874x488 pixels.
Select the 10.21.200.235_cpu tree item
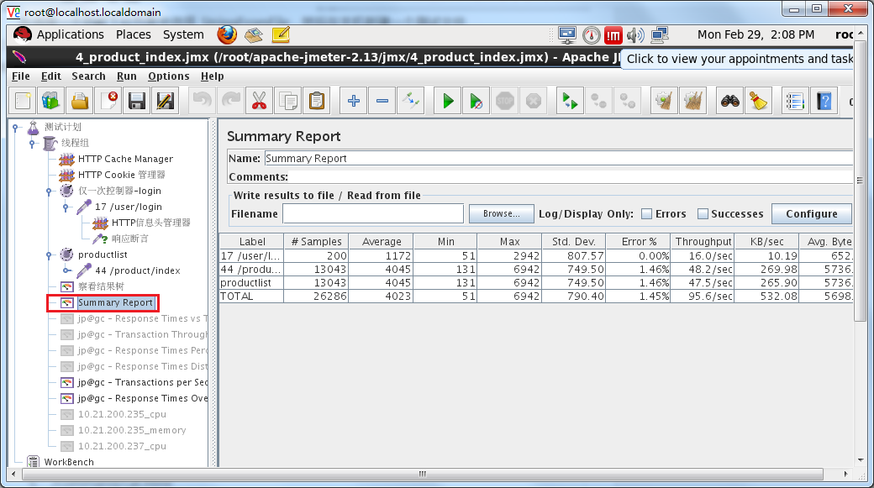[x=122, y=414]
